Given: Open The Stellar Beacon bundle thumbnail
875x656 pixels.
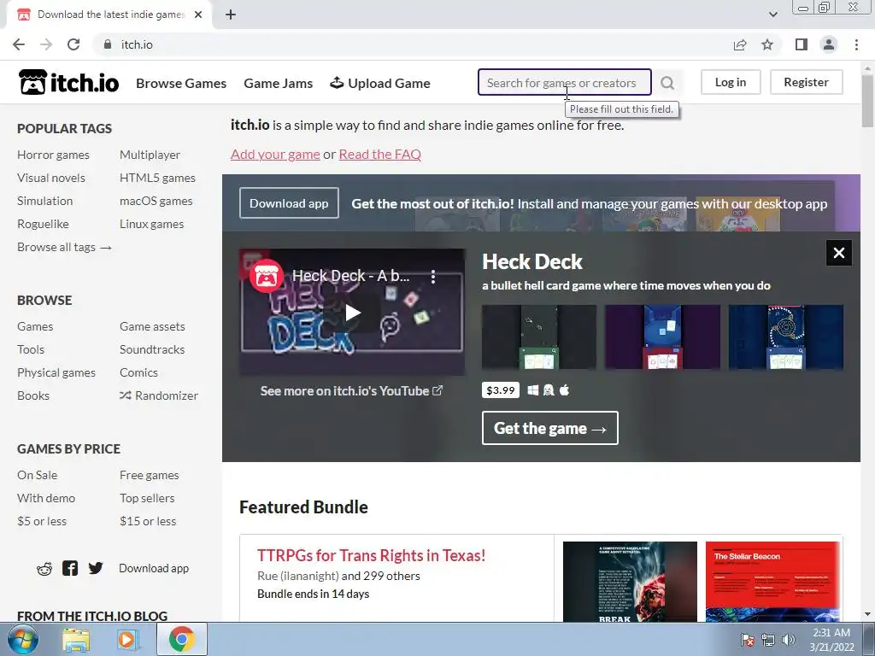Looking at the screenshot, I should [772, 581].
